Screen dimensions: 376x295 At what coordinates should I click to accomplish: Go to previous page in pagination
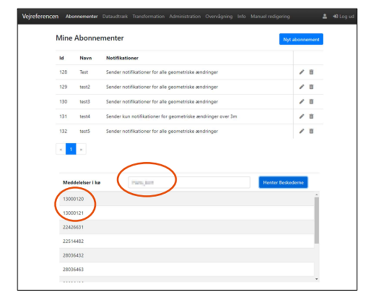pos(61,150)
